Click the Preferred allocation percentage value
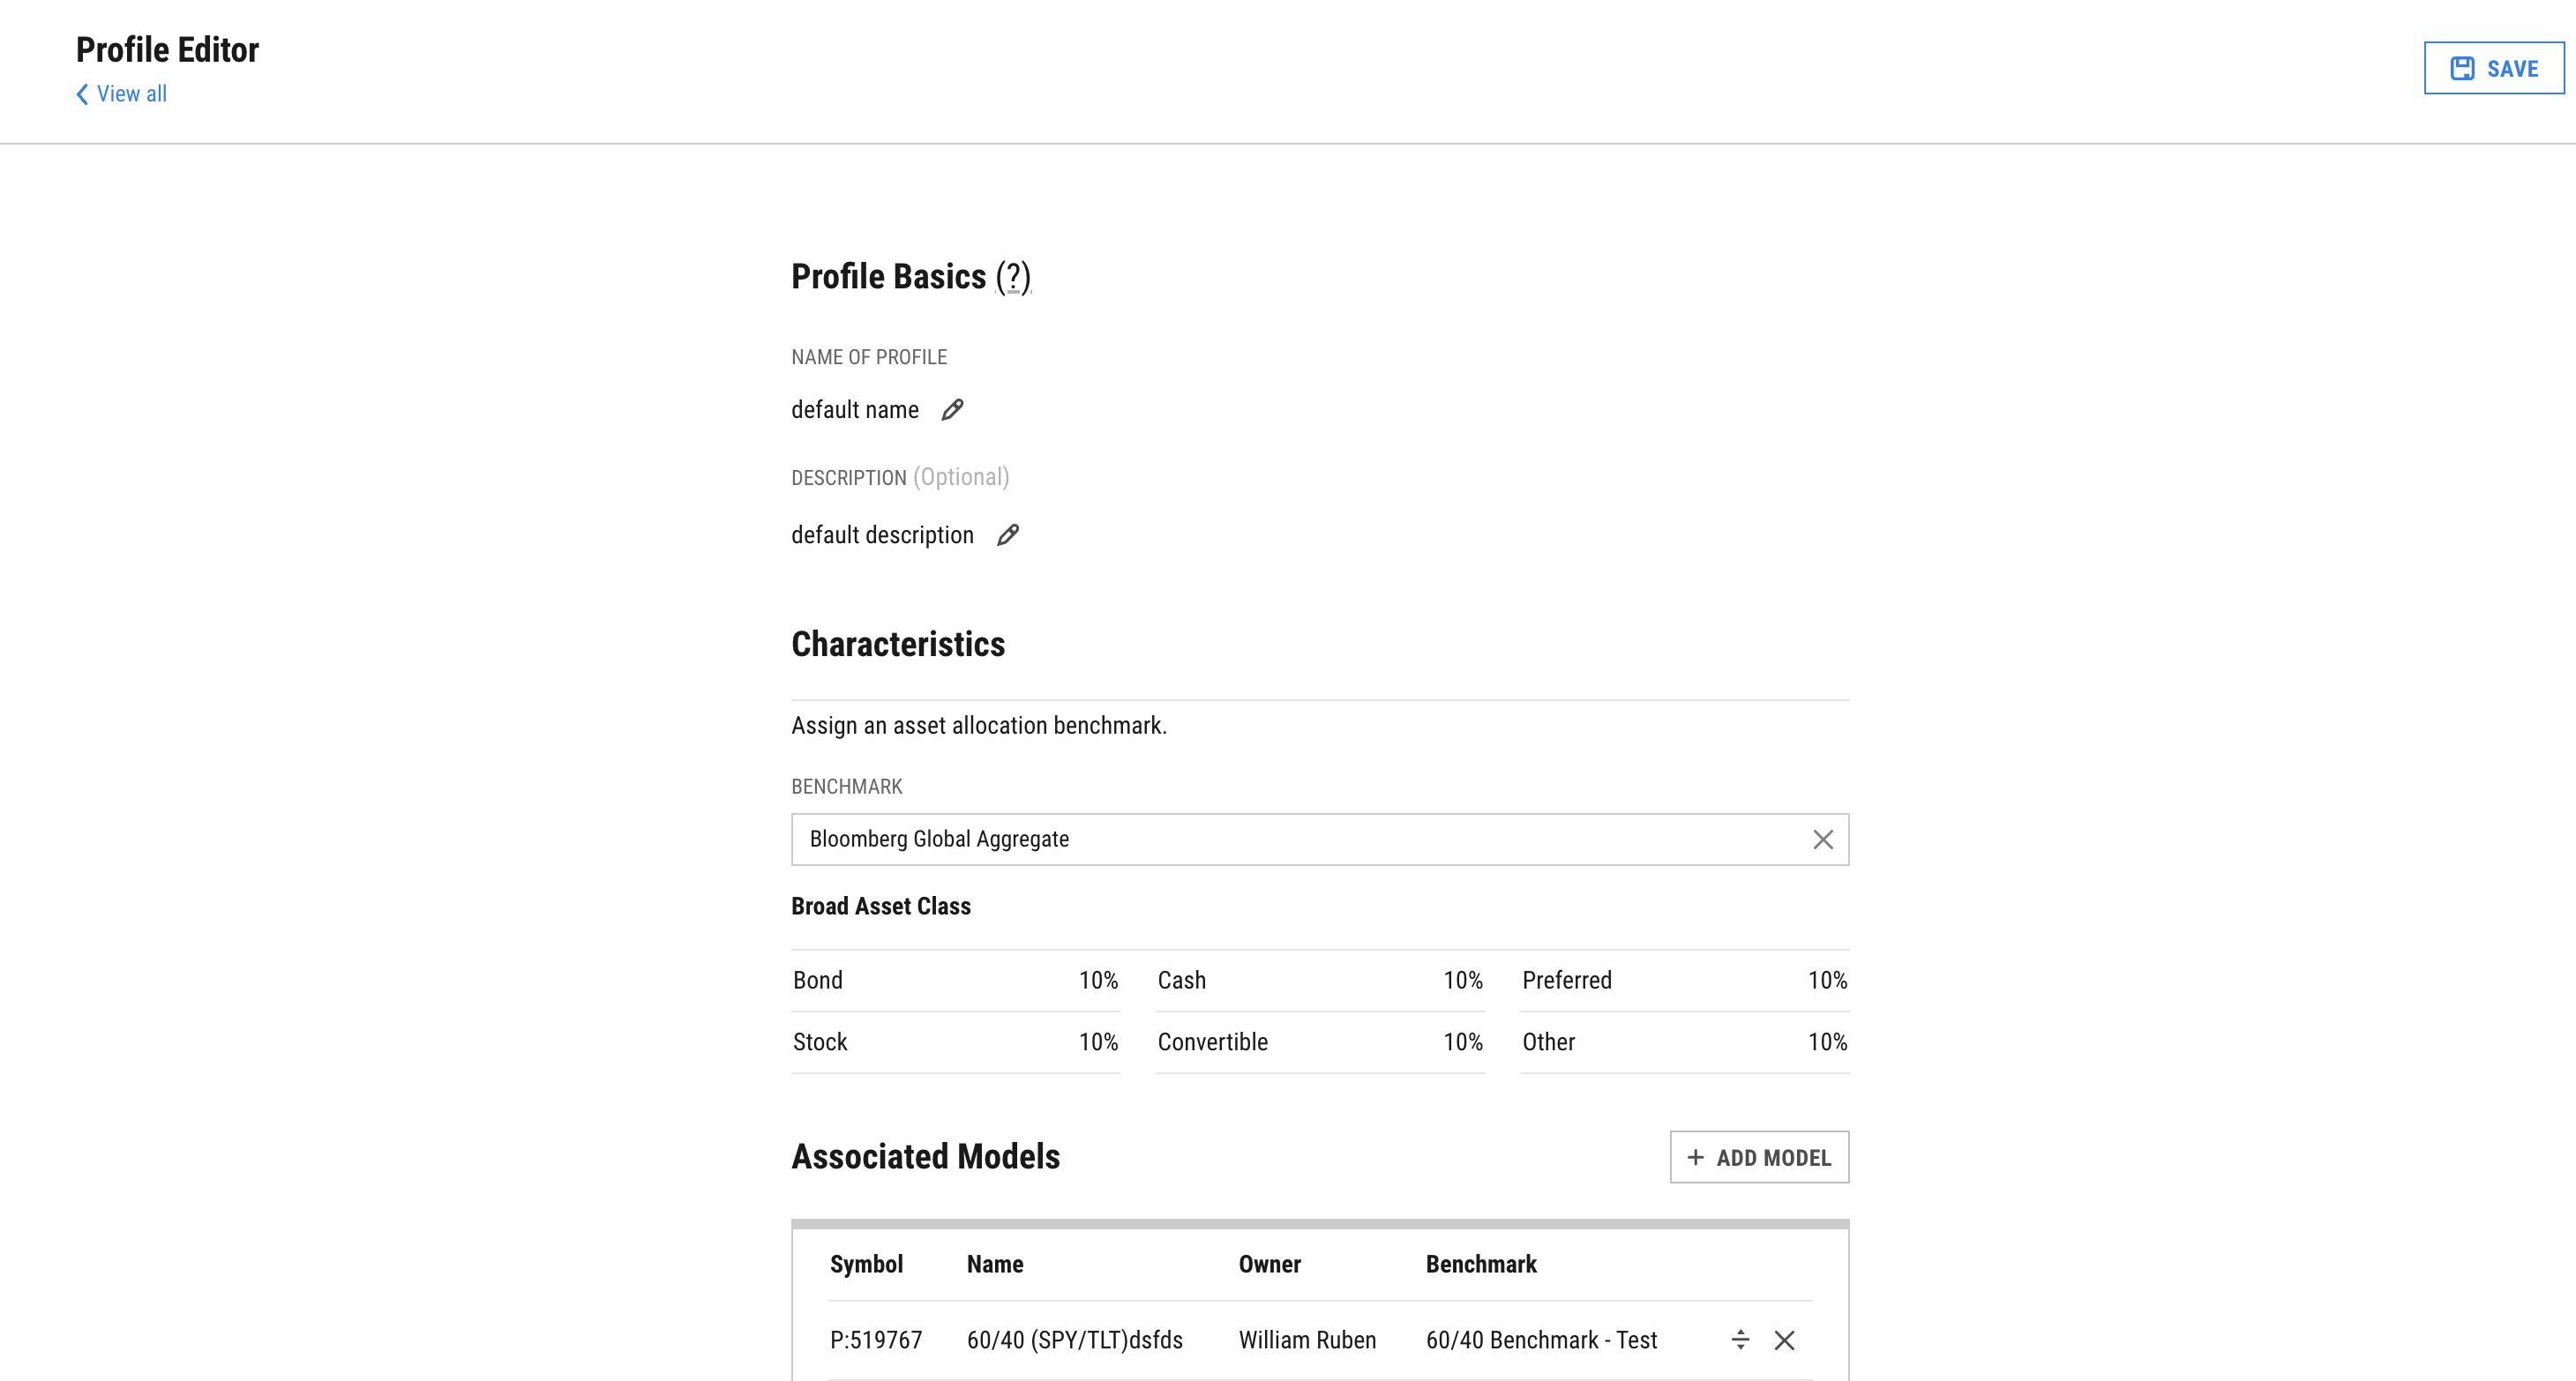The height and width of the screenshot is (1381, 2576). click(1827, 981)
